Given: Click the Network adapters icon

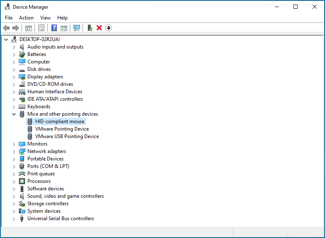Looking at the screenshot, I should point(22,151).
